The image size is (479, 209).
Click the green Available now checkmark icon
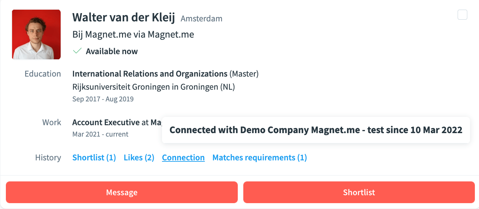[77, 51]
